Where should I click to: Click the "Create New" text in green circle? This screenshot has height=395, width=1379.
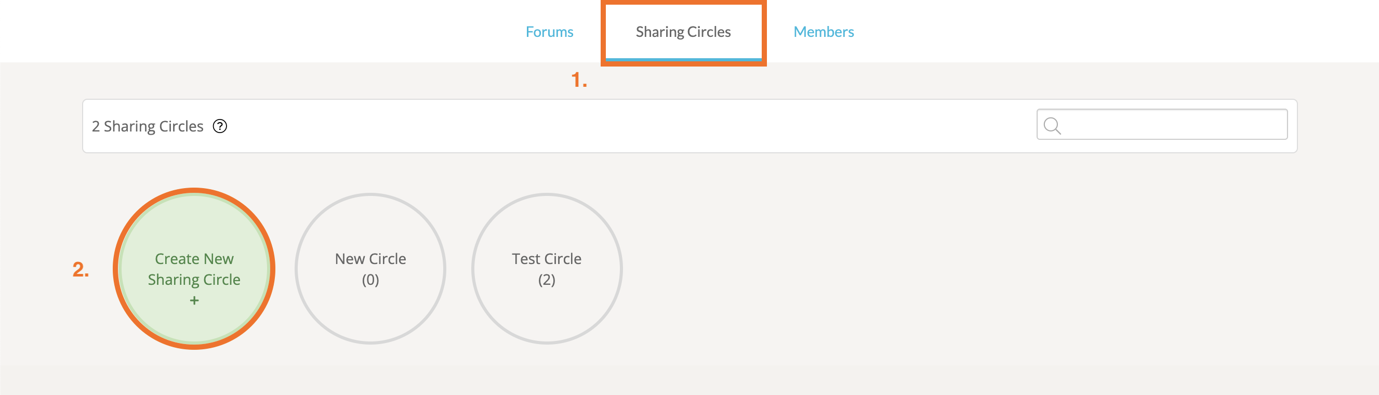[194, 259]
